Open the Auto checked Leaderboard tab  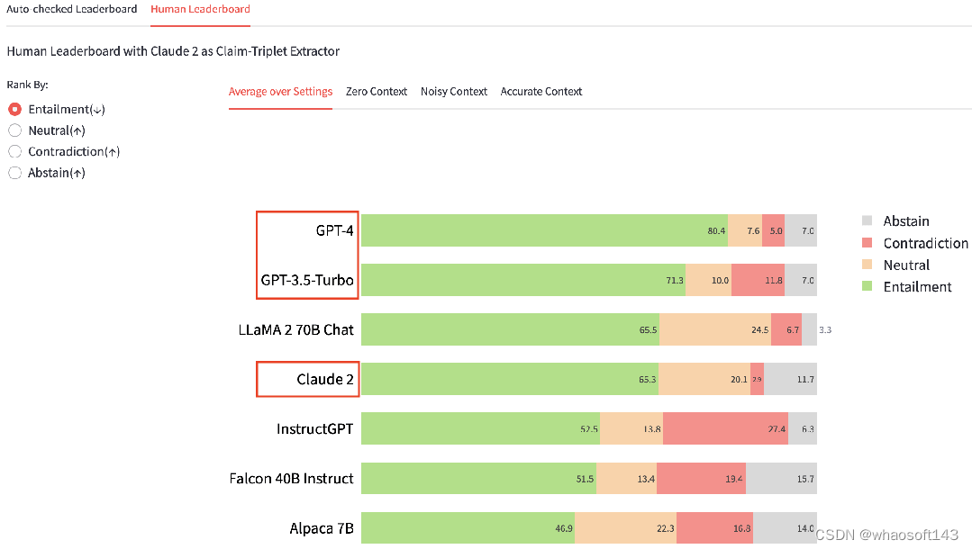coord(72,9)
